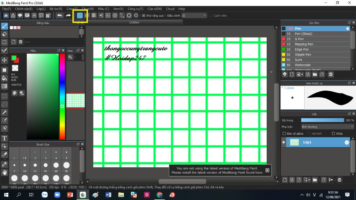Adjust Độ trong opacity slider
This screenshot has width=356, height=200.
click(322, 120)
